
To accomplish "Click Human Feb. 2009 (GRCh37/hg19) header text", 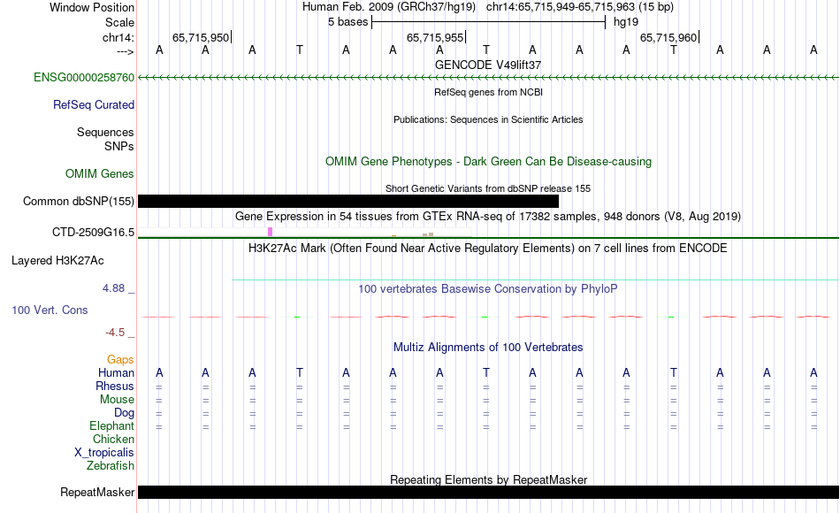I will pos(389,7).
